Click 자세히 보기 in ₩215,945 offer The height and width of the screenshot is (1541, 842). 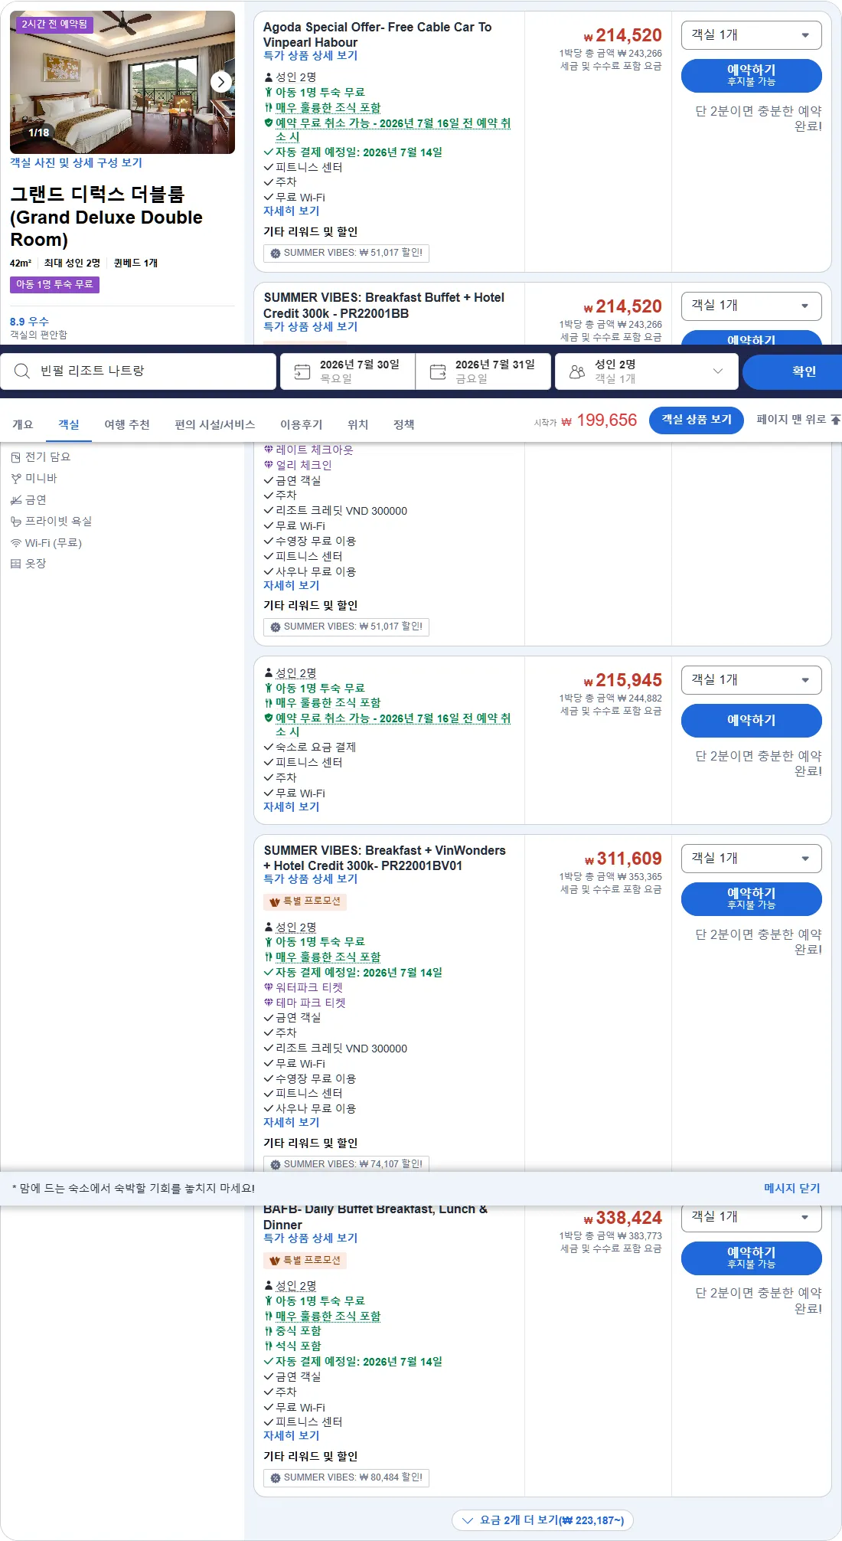[x=291, y=806]
